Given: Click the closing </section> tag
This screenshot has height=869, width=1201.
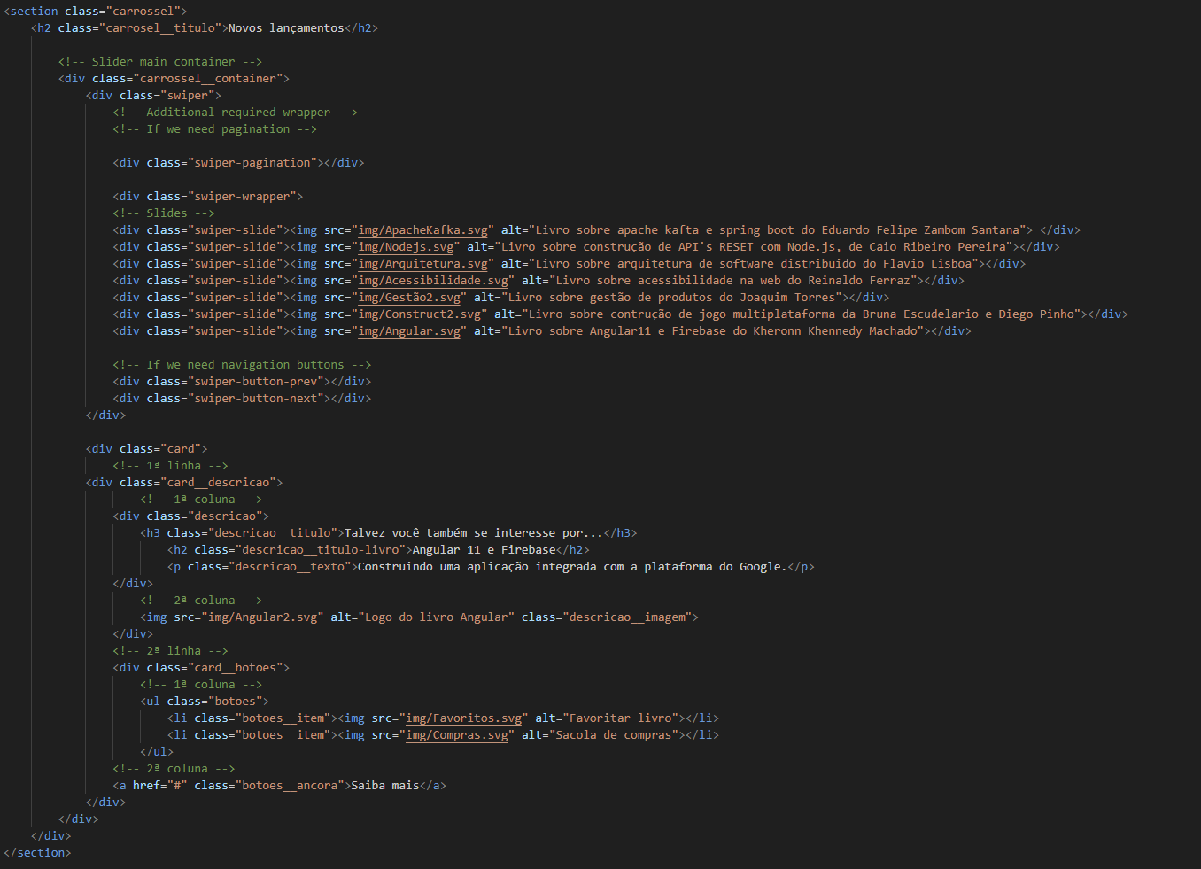Looking at the screenshot, I should click(38, 853).
